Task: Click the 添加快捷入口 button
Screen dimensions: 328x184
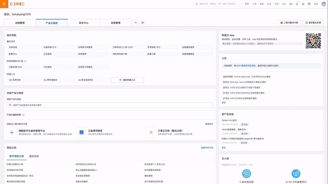Action: [127, 80]
